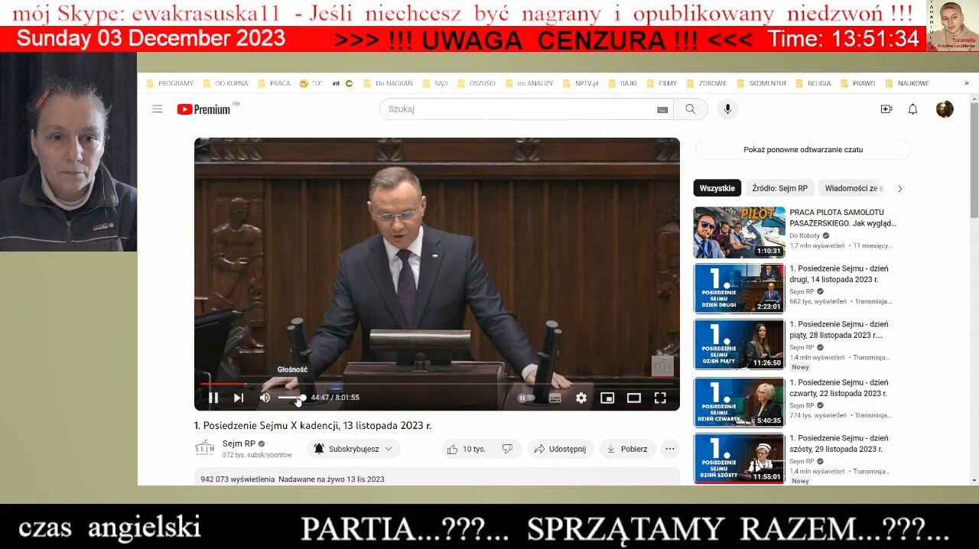The width and height of the screenshot is (979, 549).
Task: Pause the video playback
Action: [x=213, y=398]
